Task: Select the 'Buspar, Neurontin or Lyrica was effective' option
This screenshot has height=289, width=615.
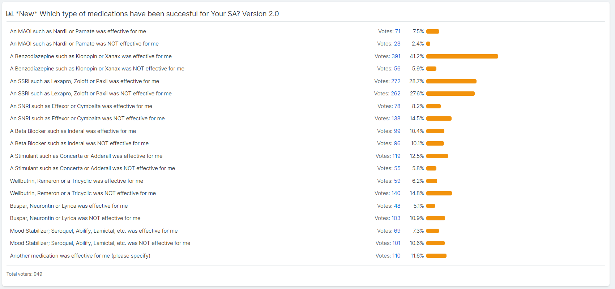Action: tap(69, 206)
